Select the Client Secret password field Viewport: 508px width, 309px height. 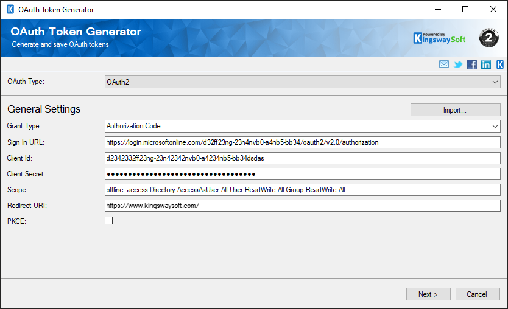[x=303, y=174]
